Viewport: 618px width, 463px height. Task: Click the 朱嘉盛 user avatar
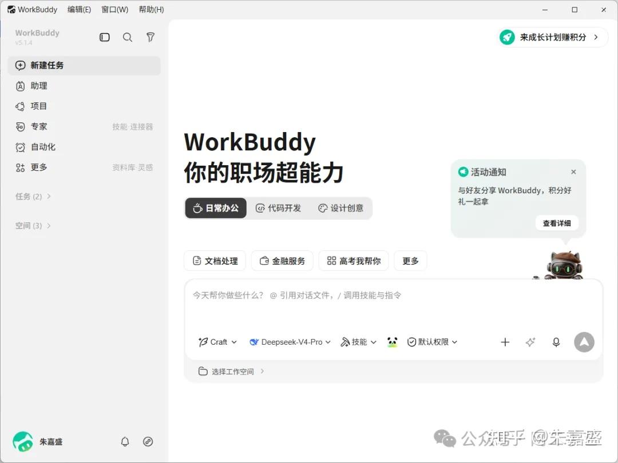point(23,441)
